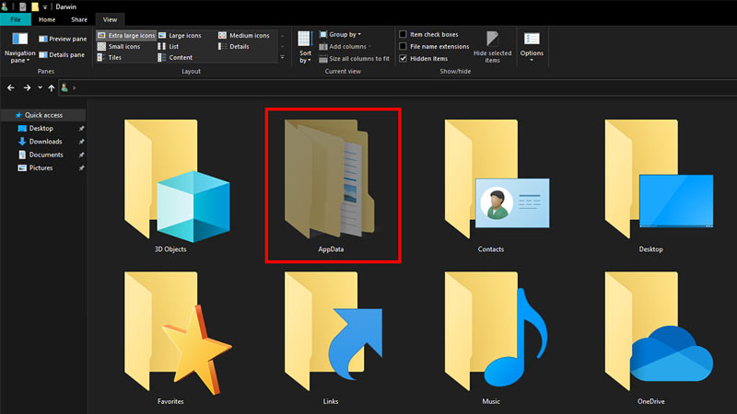Open the OneDrive folder

[658, 338]
